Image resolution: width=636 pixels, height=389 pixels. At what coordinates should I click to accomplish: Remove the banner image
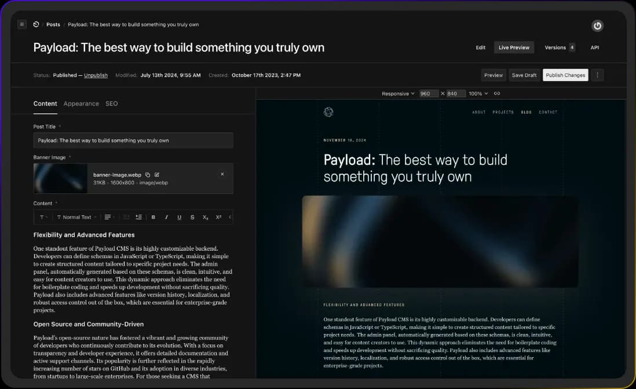click(222, 174)
